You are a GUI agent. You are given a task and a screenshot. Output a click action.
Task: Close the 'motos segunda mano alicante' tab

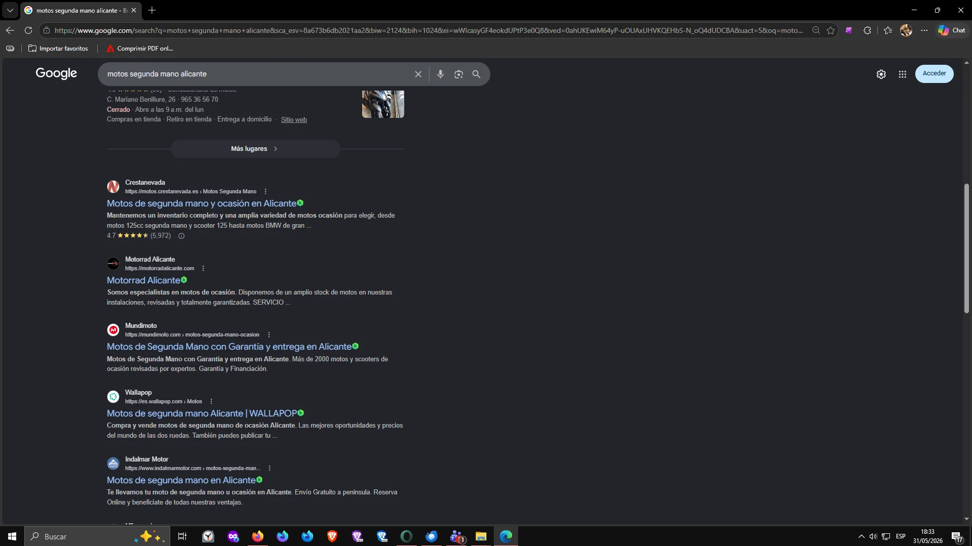tap(134, 10)
